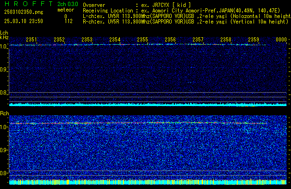291x189 pixels.
Task: Select the file name 2503102350.png
Action: (24, 12)
